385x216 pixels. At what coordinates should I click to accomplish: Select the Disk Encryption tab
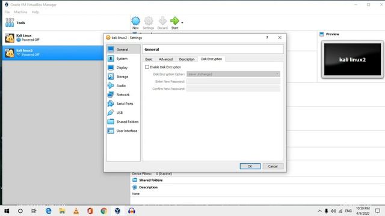[211, 59]
